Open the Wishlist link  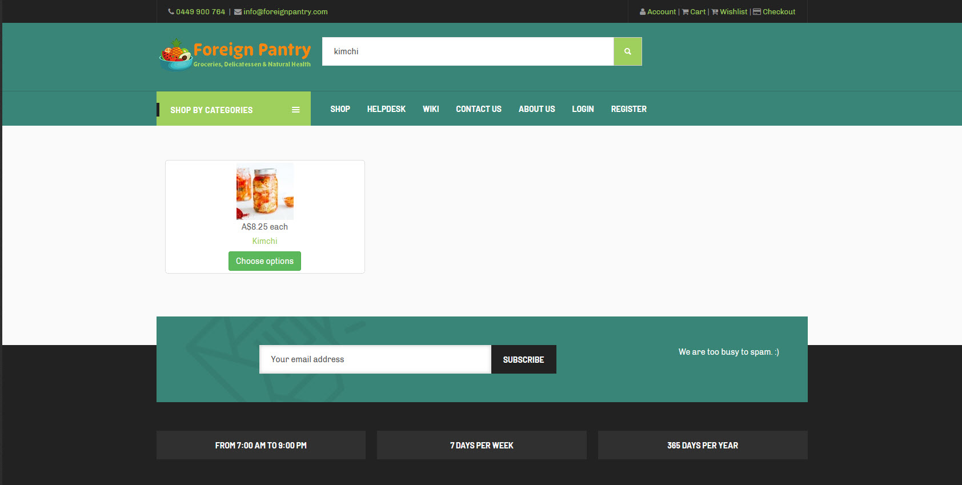[733, 11]
